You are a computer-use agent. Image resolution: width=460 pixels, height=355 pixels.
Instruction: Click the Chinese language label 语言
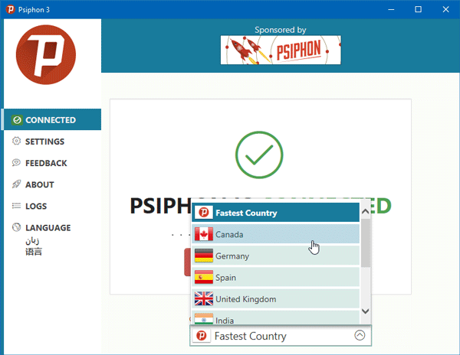pyautogui.click(x=34, y=252)
